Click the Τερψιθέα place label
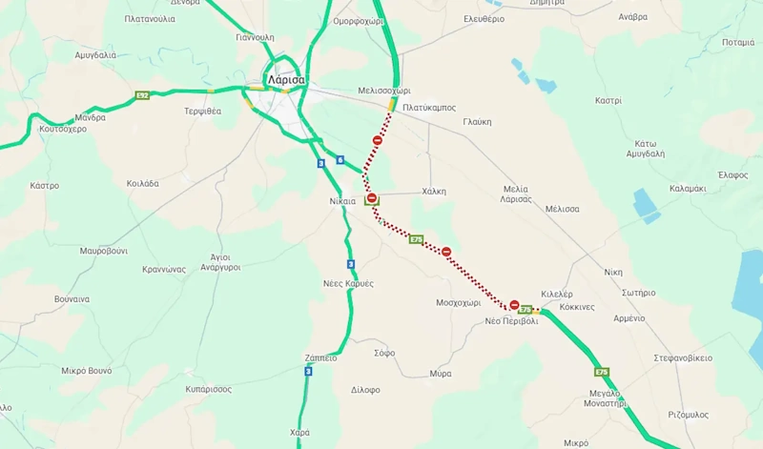The height and width of the screenshot is (449, 763). click(x=202, y=112)
